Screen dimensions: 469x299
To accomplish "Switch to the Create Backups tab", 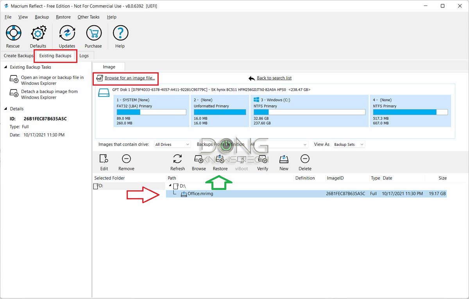I will 18,56.
